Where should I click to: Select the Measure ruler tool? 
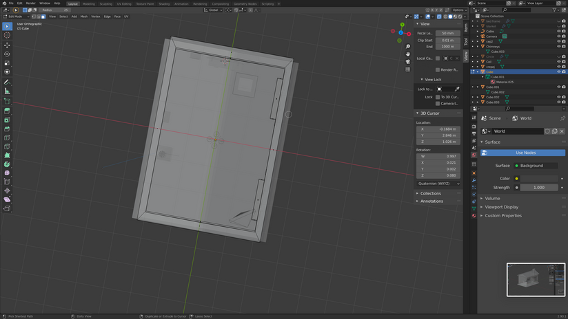(x=7, y=91)
